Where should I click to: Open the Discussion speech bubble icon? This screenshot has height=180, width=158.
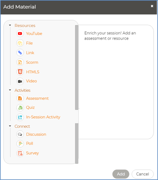(20, 134)
